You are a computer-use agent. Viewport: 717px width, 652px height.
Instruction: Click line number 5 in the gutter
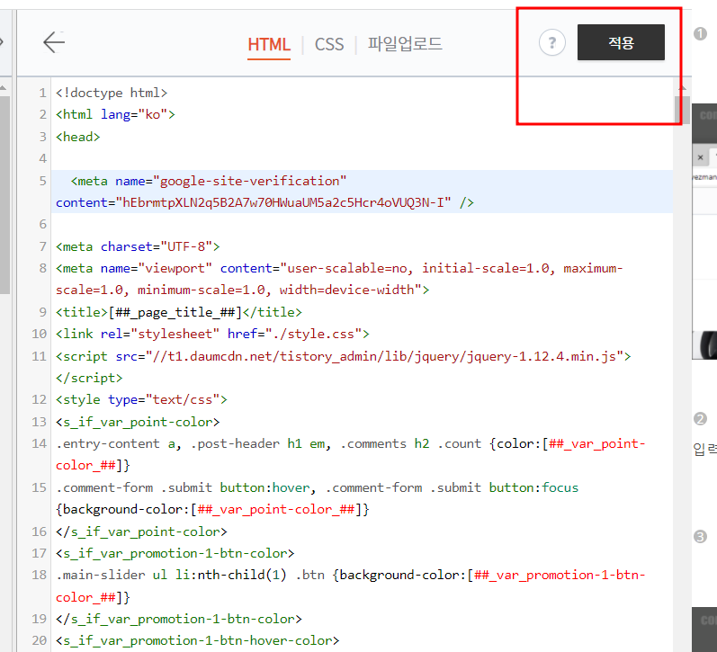click(42, 181)
